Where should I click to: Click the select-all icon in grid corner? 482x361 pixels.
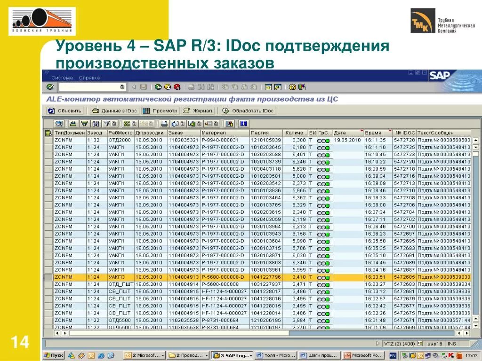48,133
